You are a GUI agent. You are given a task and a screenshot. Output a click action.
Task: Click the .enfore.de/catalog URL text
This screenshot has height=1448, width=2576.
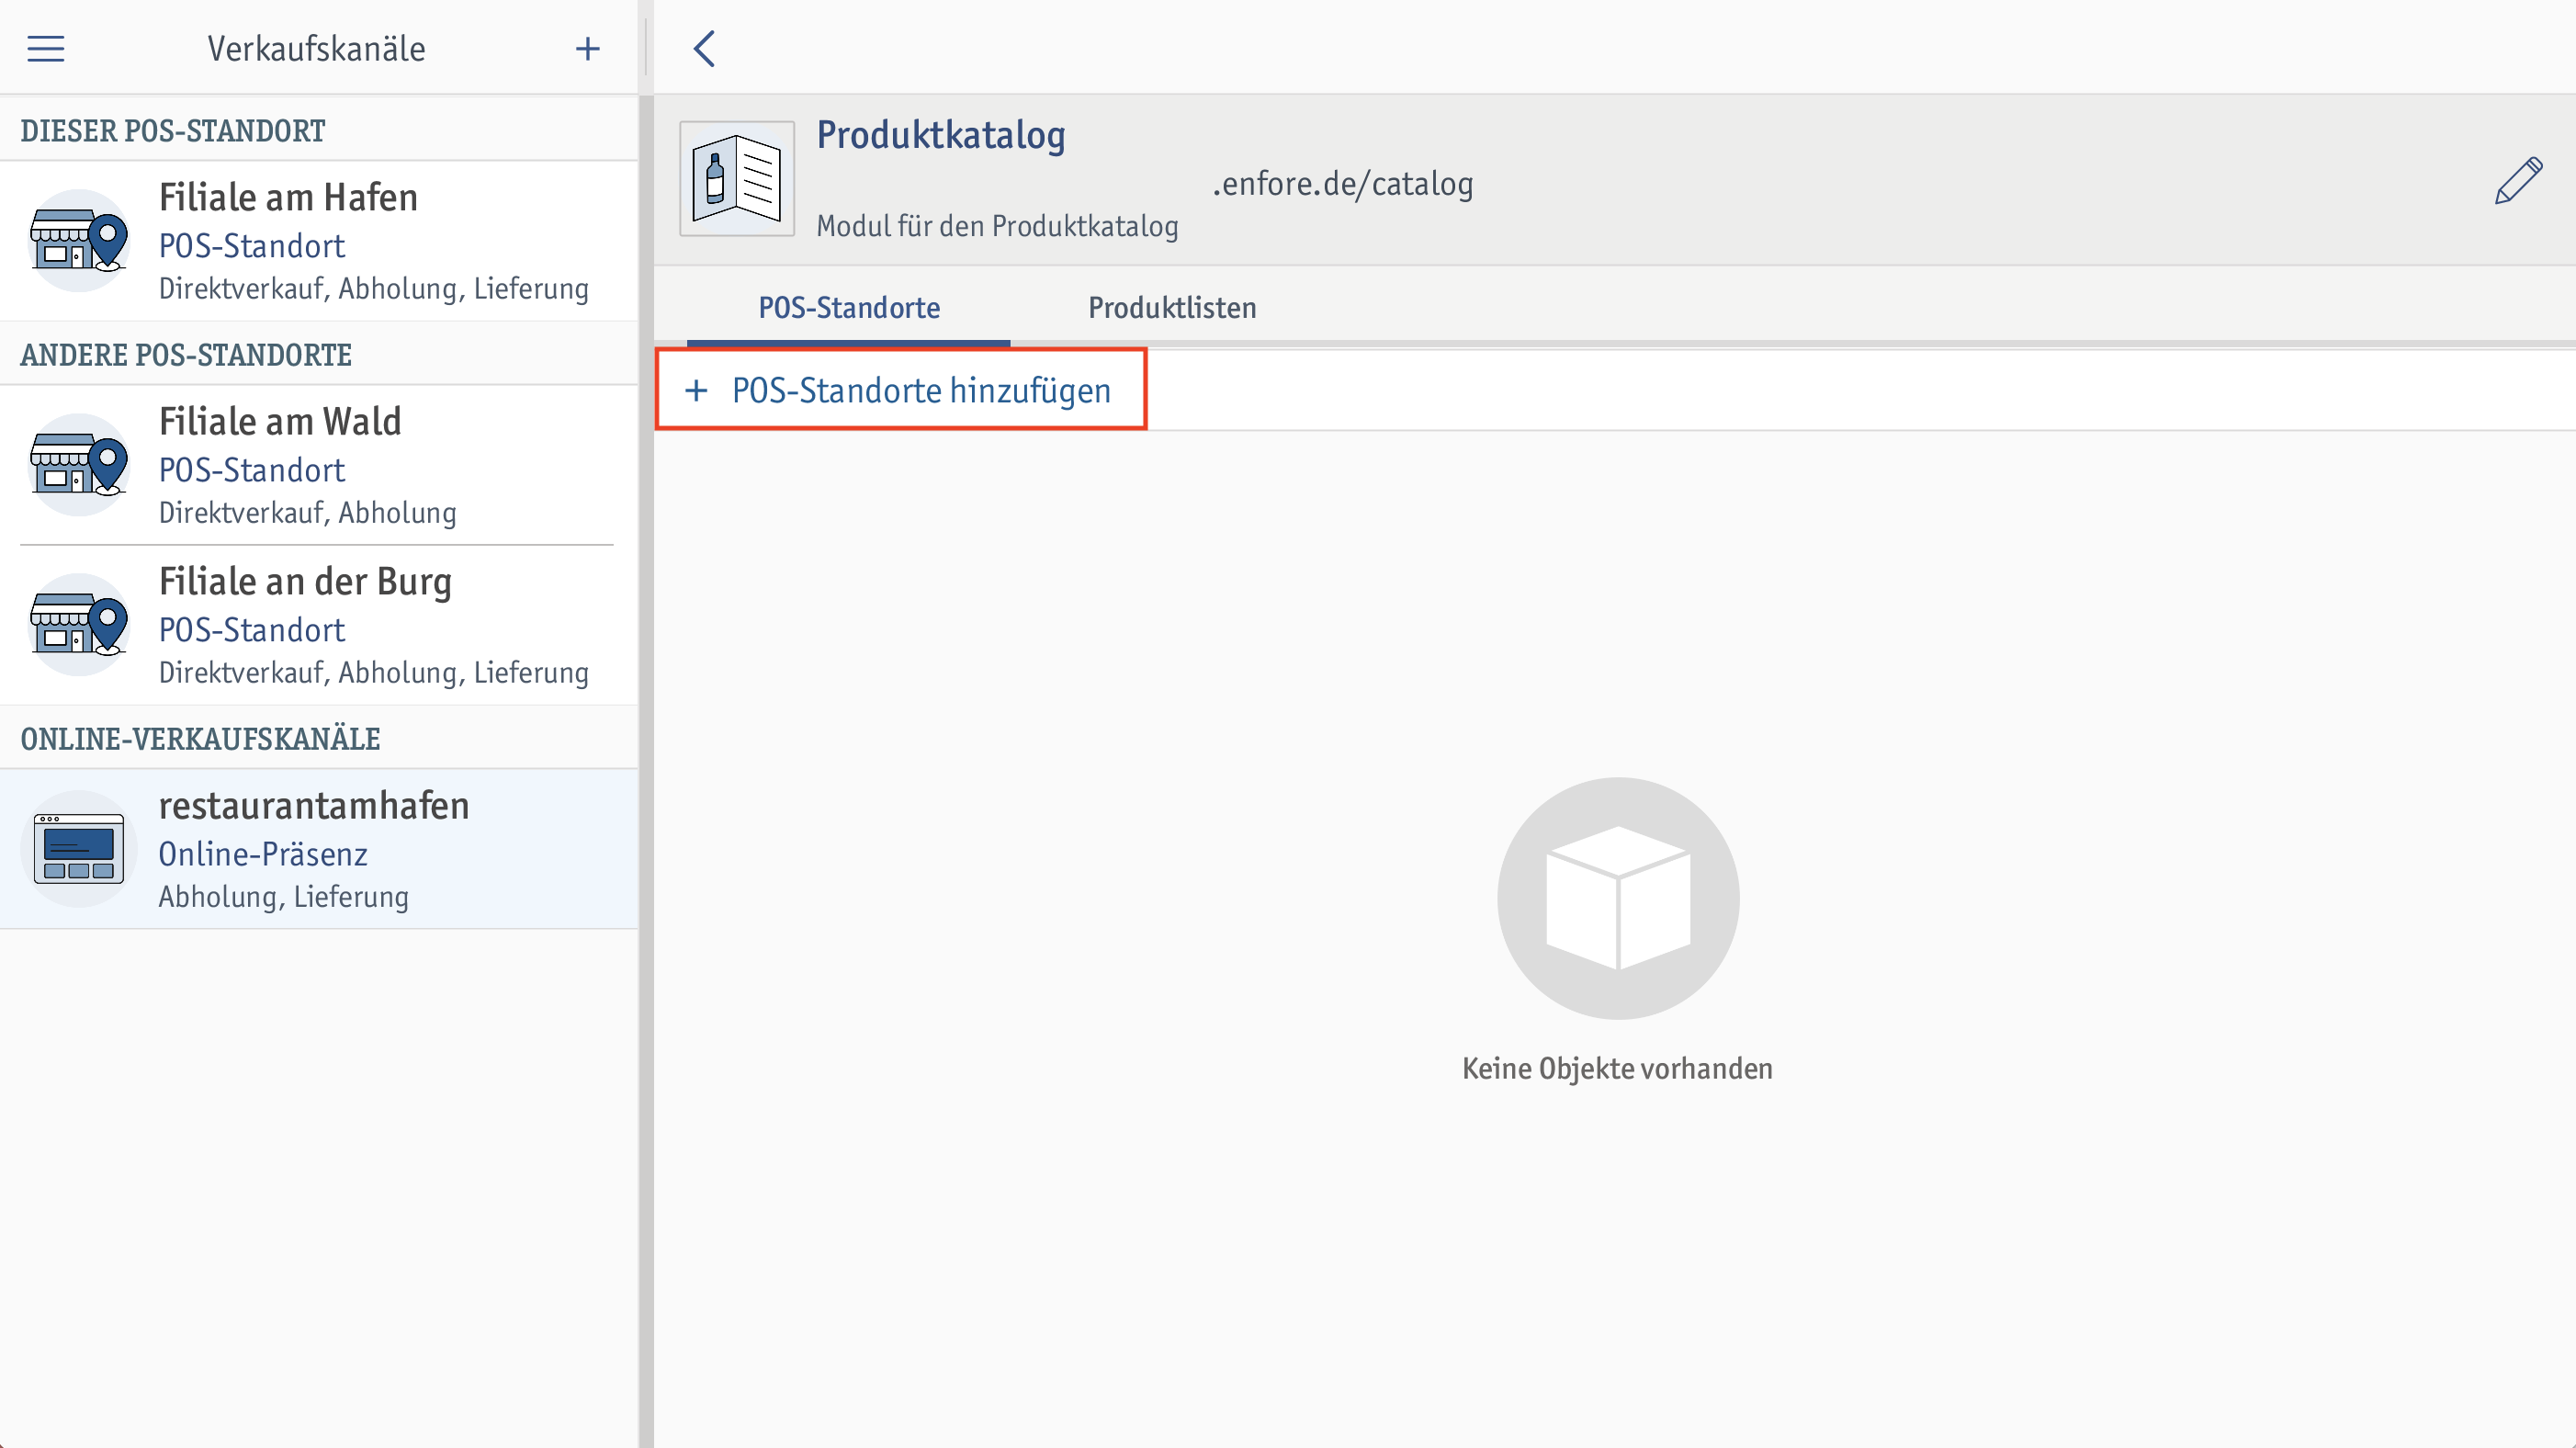coord(1342,184)
